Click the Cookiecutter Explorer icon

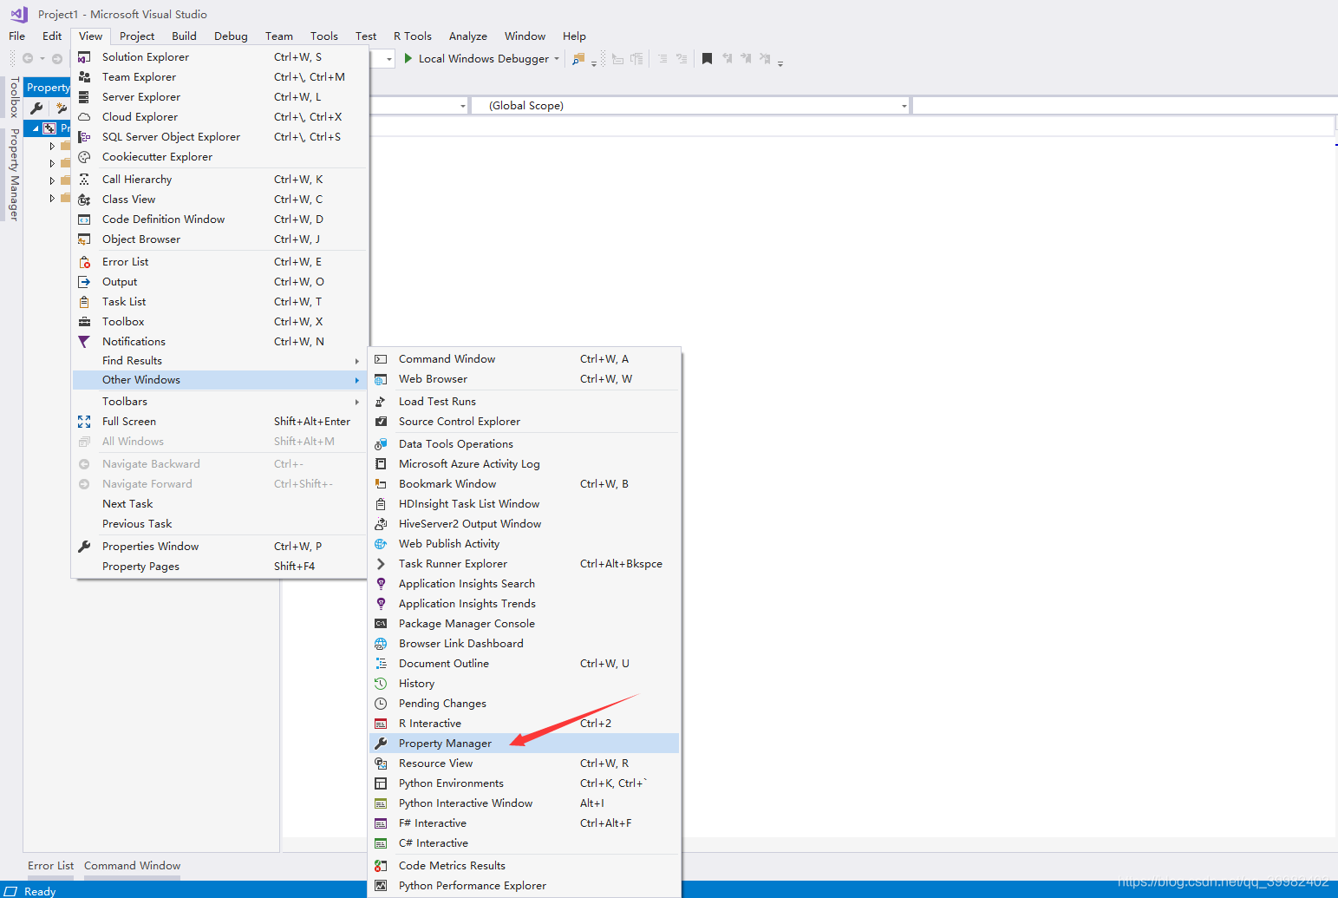click(84, 157)
